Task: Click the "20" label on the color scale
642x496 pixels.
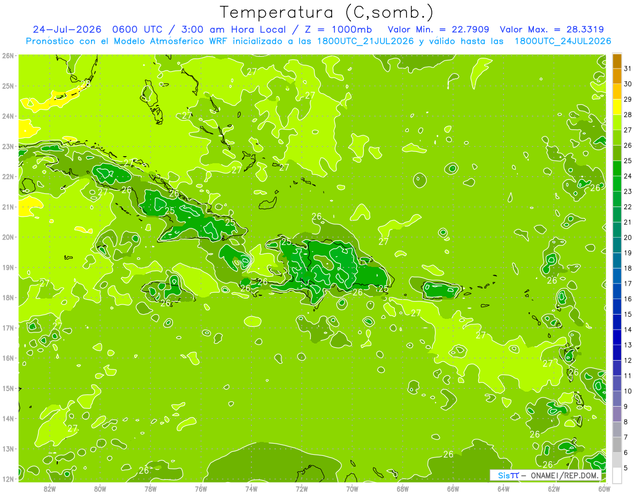Action: pos(628,238)
